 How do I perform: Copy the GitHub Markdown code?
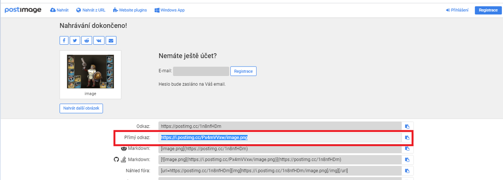click(408, 160)
